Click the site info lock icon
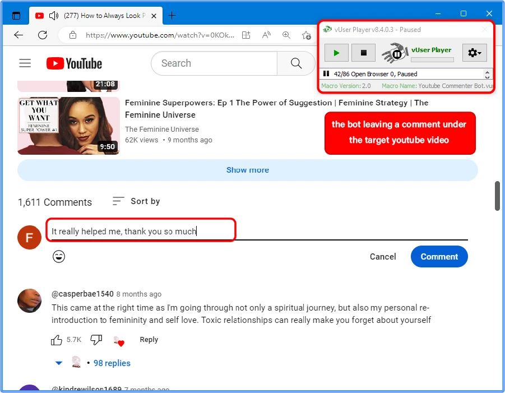Viewport: 505px width, 393px height. [x=73, y=35]
